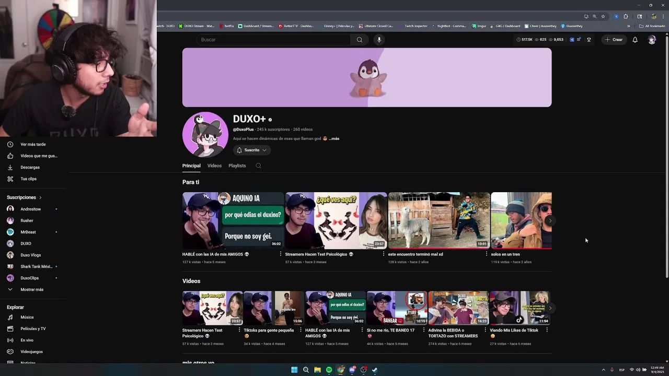Switch to the Videos channel tab
The image size is (669, 376).
[214, 166]
